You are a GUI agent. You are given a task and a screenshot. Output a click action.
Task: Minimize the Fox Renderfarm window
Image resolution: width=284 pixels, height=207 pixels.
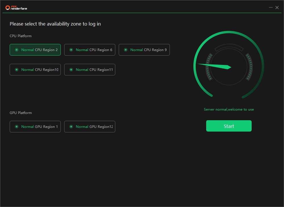pyautogui.click(x=271, y=7)
